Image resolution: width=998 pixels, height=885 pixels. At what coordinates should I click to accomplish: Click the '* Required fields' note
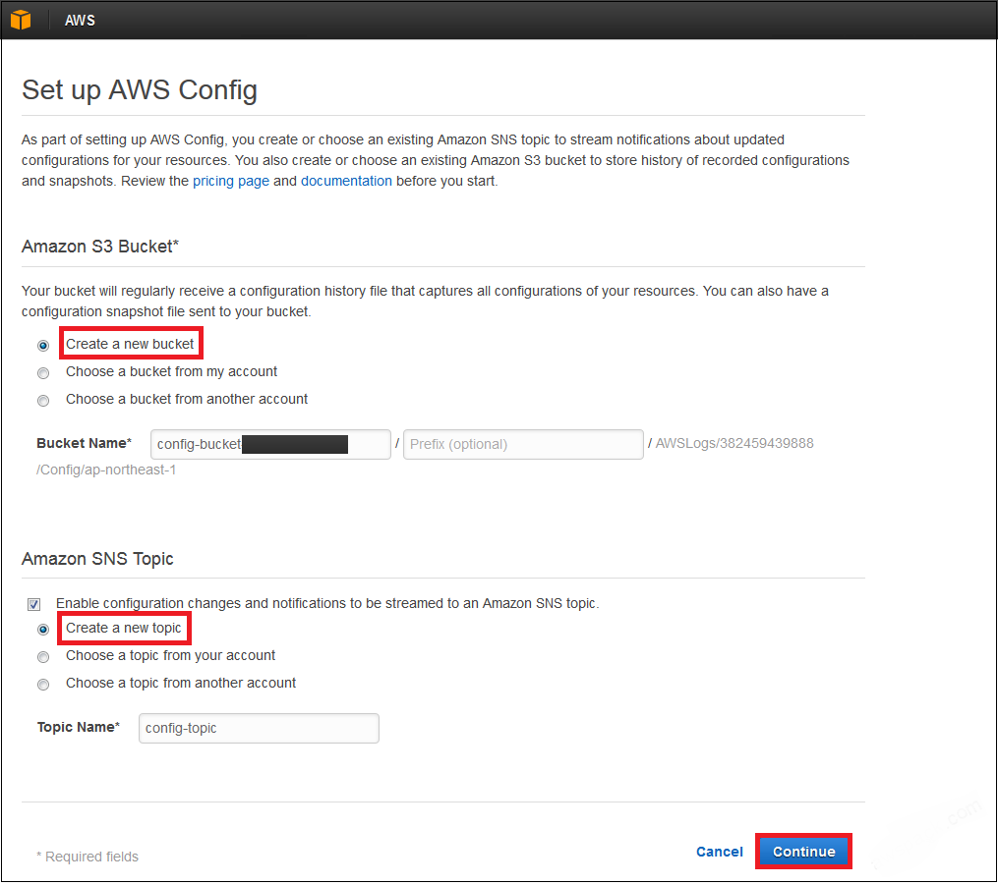(x=88, y=857)
